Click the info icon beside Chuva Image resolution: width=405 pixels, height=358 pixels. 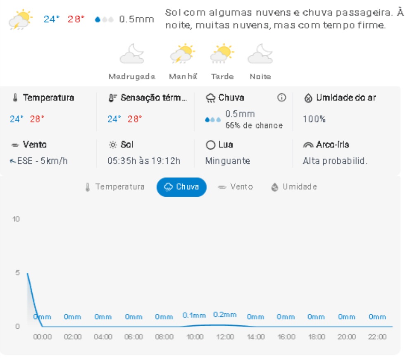coord(281,98)
